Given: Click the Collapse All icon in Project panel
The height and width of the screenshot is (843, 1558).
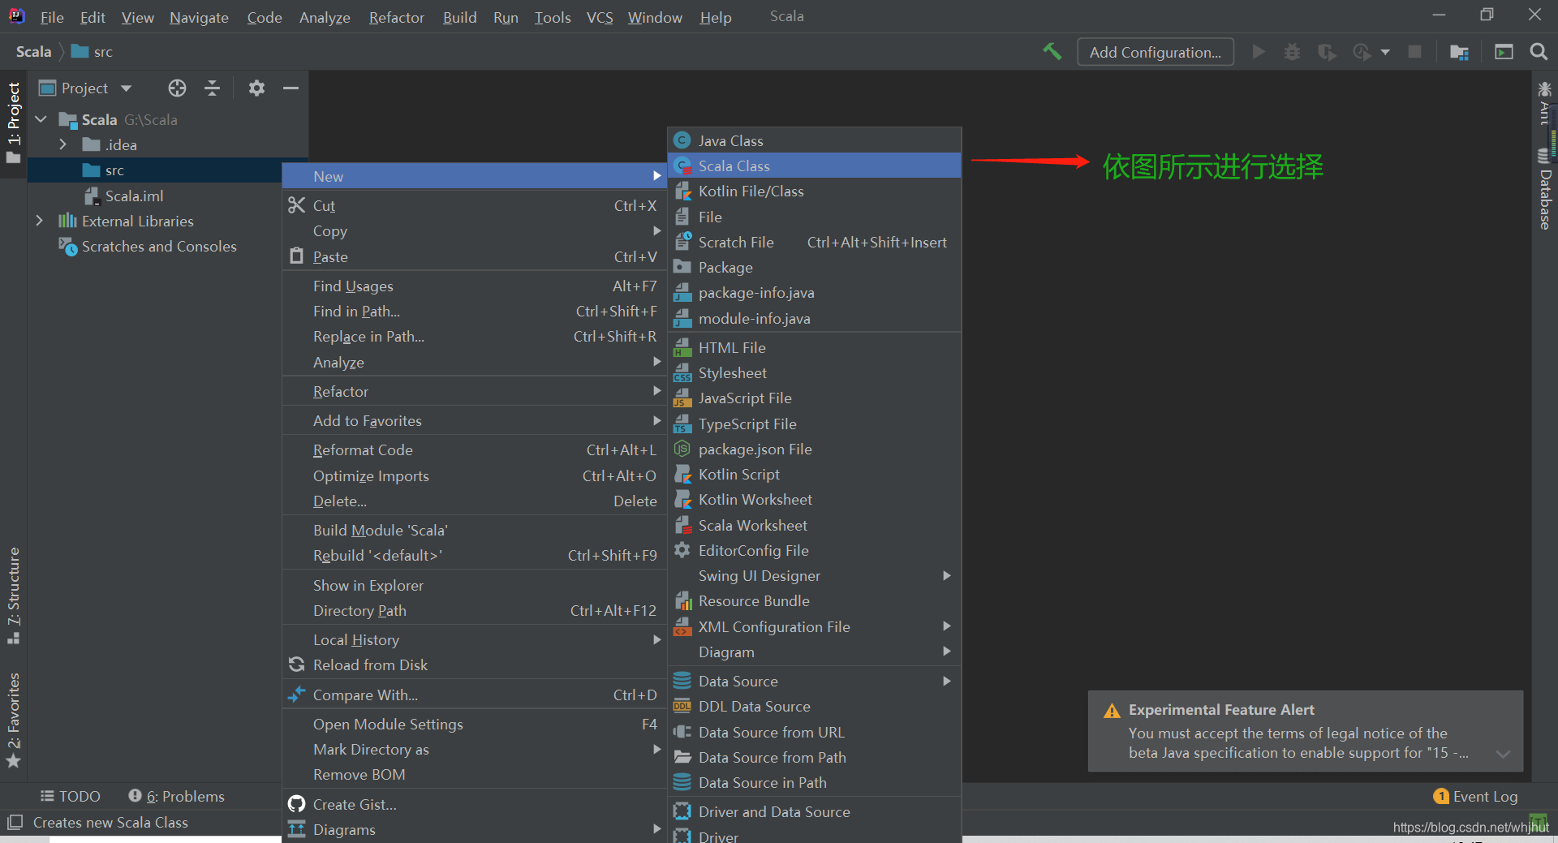Looking at the screenshot, I should click(x=213, y=88).
